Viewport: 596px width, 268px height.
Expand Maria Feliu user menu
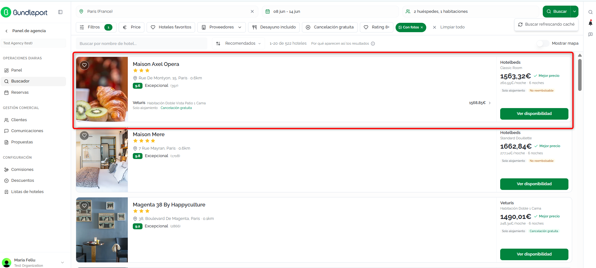click(x=62, y=262)
